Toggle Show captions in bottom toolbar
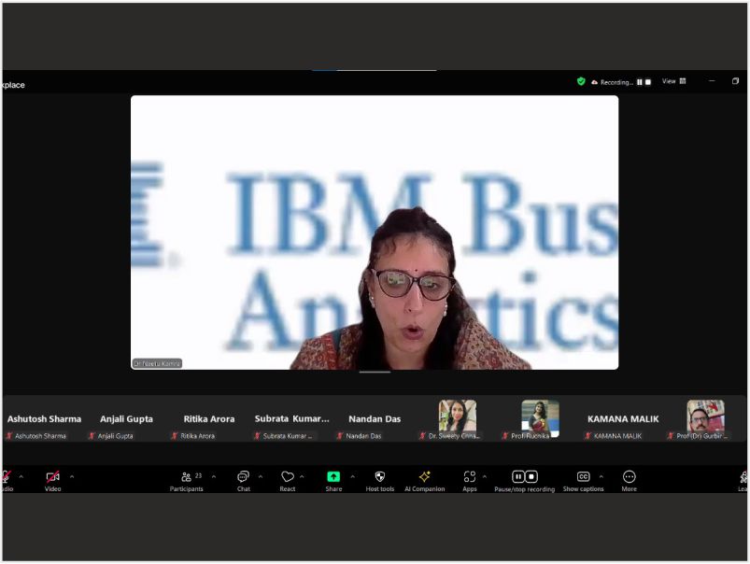This screenshot has height=564, width=750. (x=583, y=477)
